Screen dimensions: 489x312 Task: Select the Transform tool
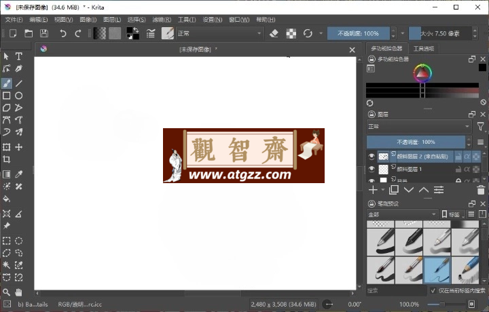[x=6, y=147]
